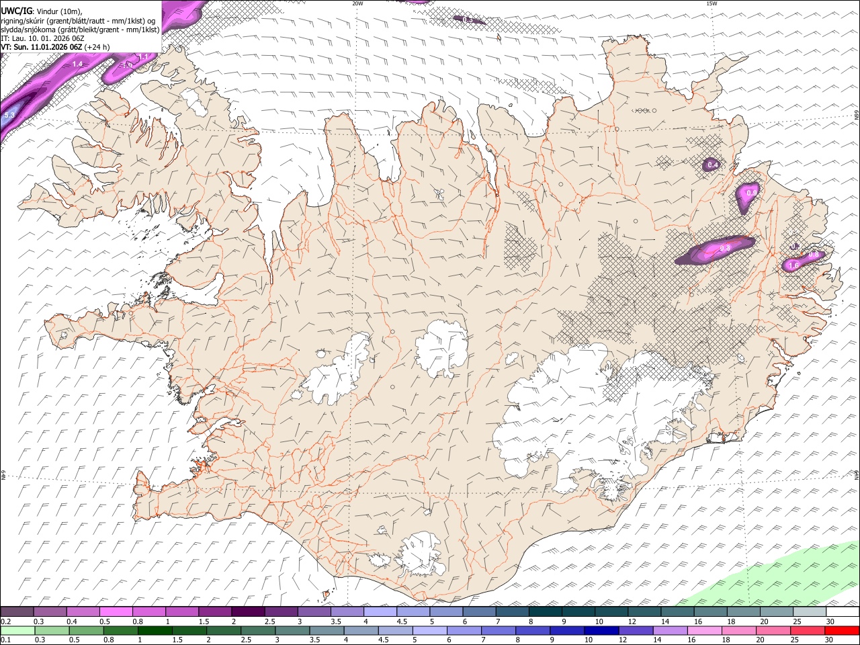Click the bottom-row light blue swatch between 5 and 6
The width and height of the screenshot is (860, 645).
430,630
